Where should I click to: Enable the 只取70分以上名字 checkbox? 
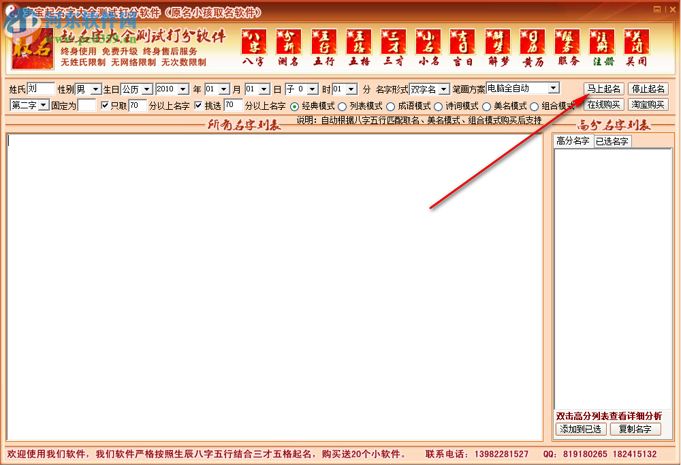coord(105,106)
